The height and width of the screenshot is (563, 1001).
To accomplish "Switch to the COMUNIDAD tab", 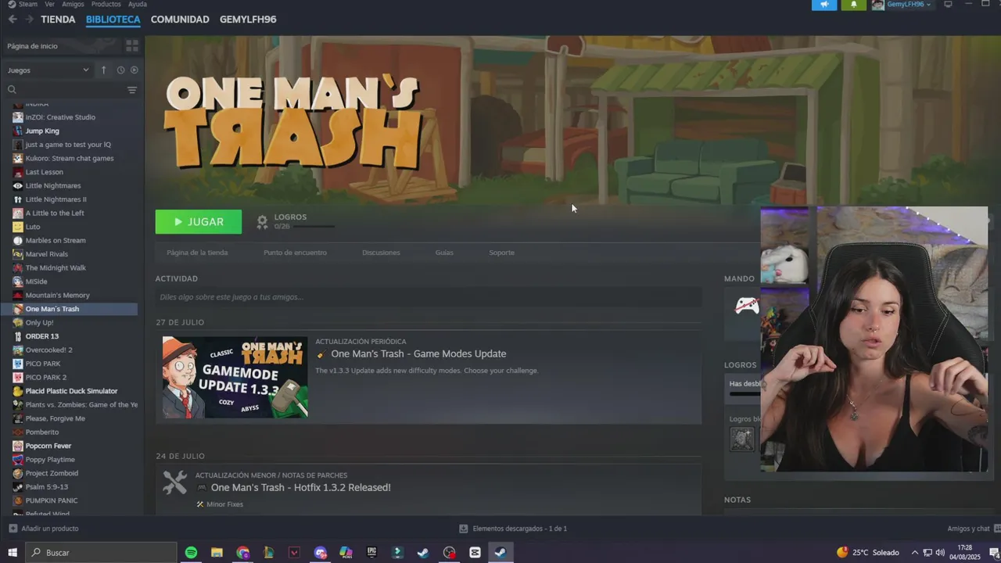I will 180,20.
